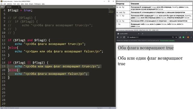The height and width of the screenshot is (109, 193).
Task: Open the Preferences menu
Action: tap(37, 4)
